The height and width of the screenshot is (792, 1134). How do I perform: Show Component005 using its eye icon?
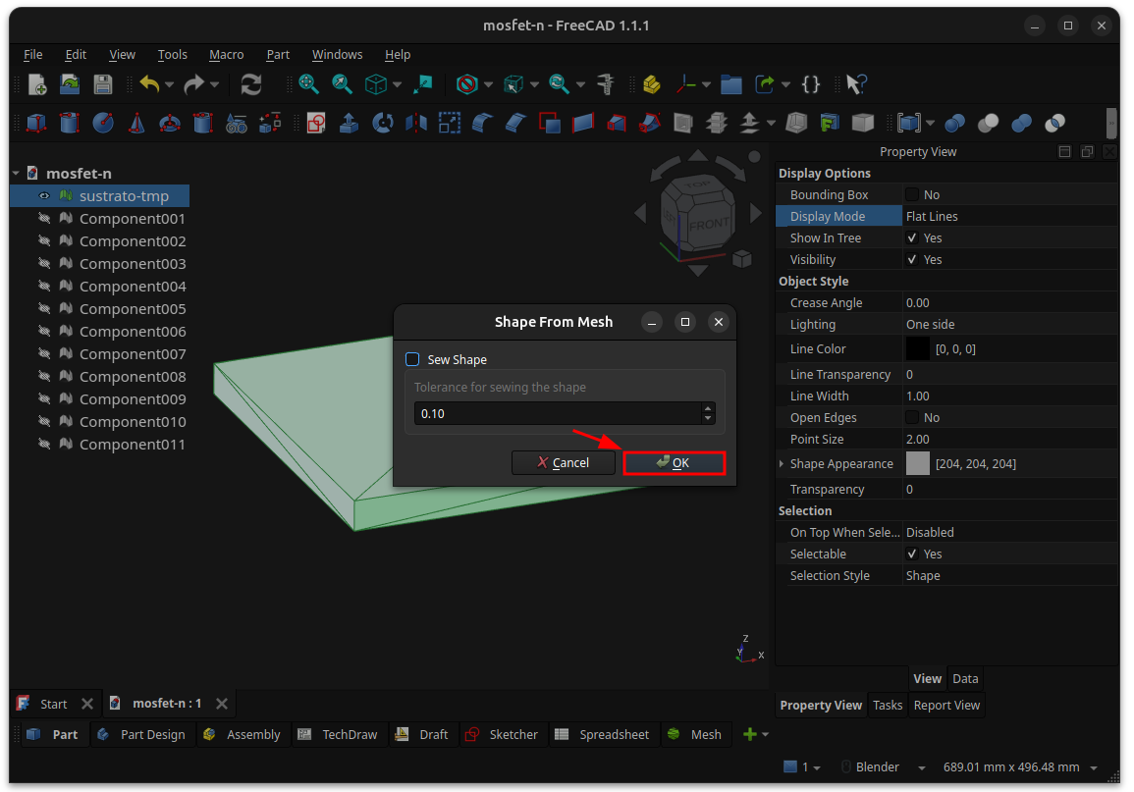[x=44, y=308]
